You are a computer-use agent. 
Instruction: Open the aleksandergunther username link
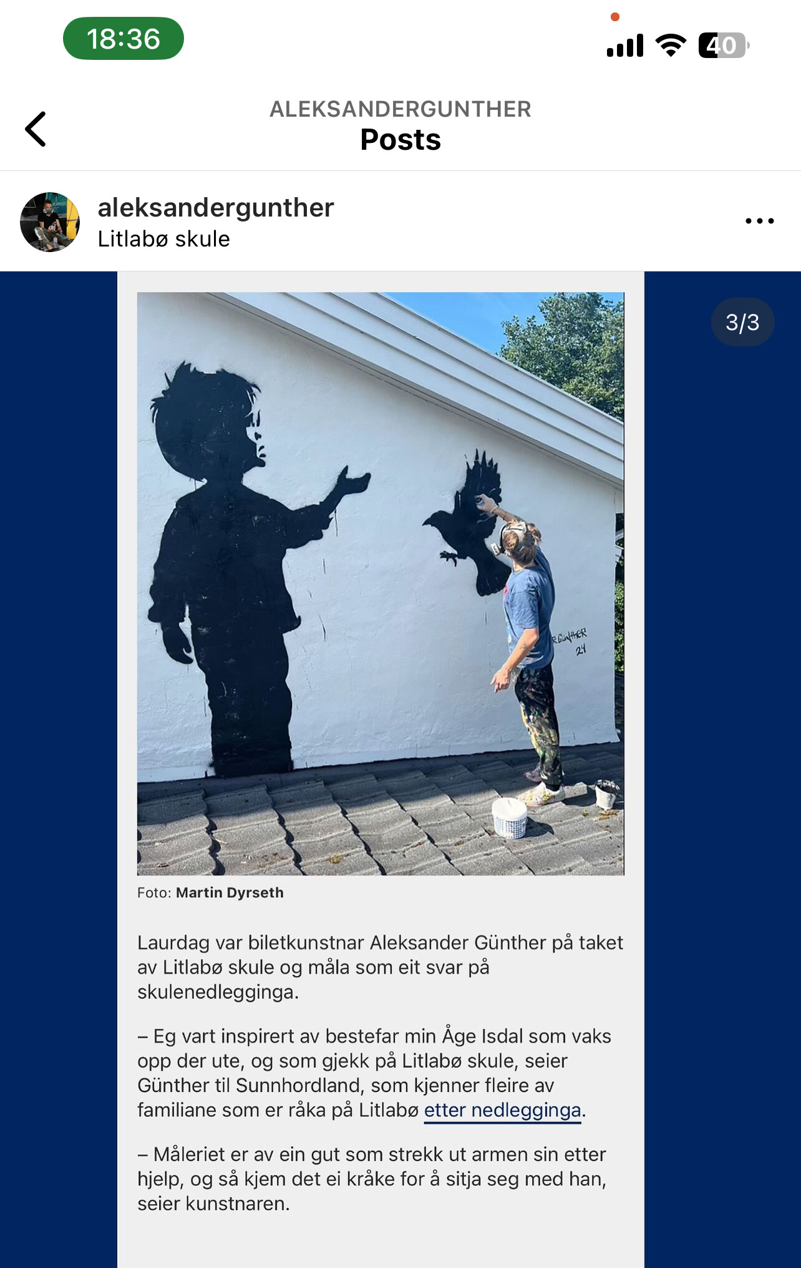coord(216,207)
